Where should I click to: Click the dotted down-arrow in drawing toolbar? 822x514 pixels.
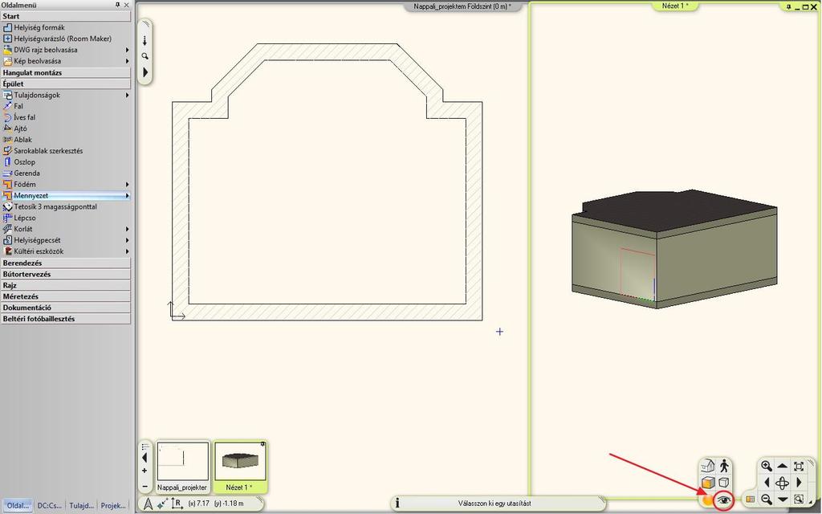coord(145,40)
